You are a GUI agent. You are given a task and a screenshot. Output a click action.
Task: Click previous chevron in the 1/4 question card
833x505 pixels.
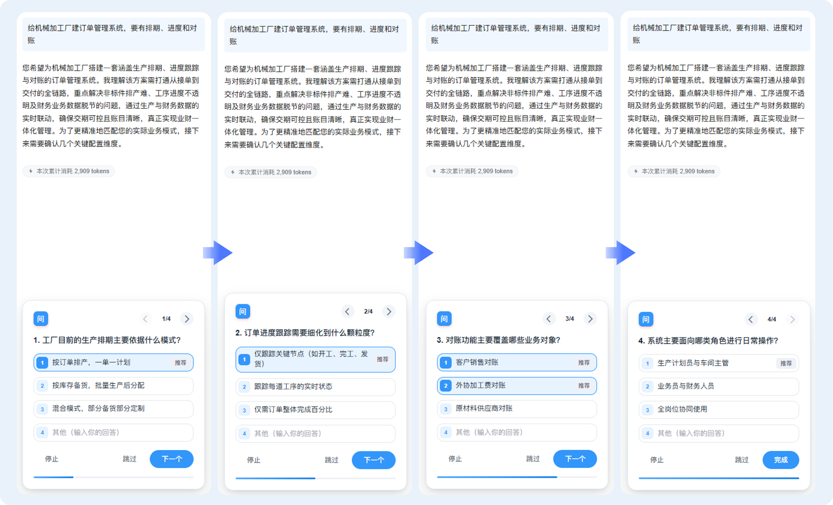[x=145, y=319]
